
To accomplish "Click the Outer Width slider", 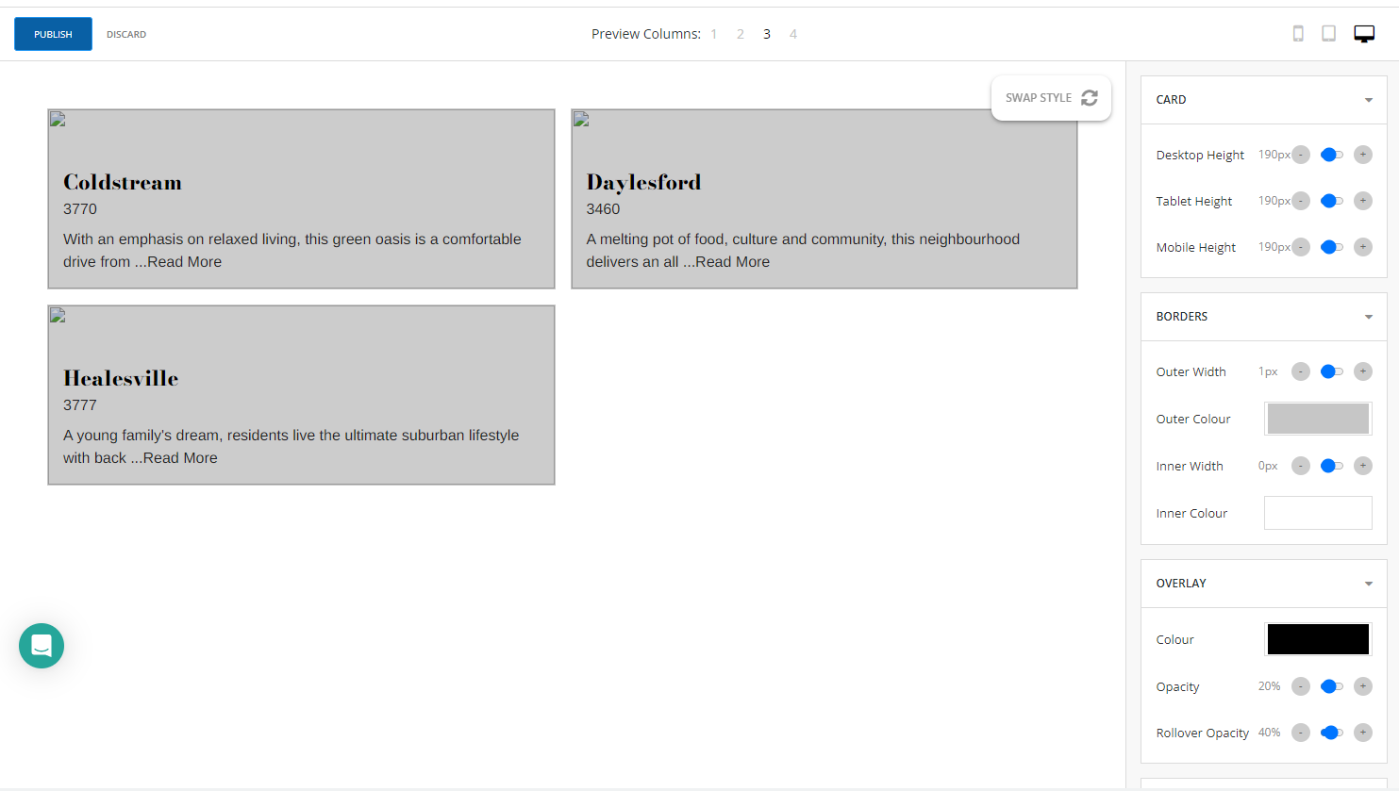I will click(1332, 371).
